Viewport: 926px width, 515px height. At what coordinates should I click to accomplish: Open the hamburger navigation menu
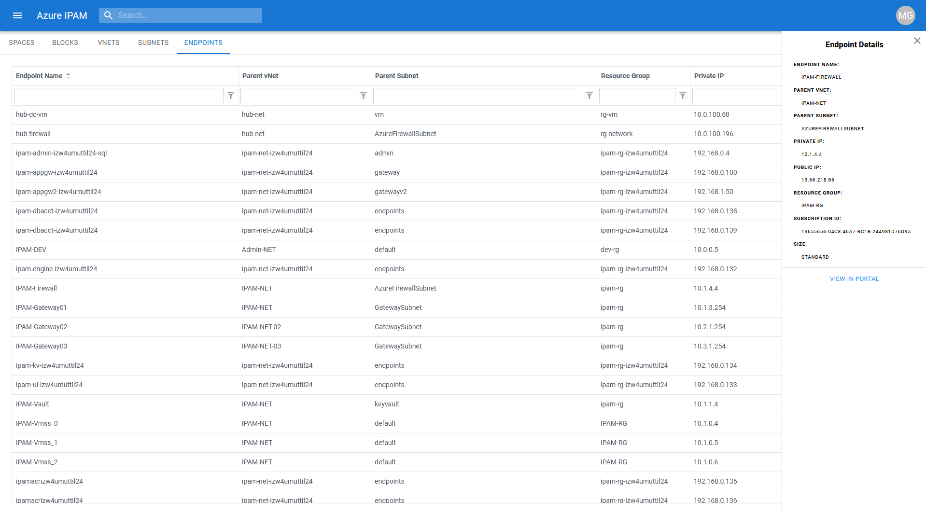coord(17,15)
